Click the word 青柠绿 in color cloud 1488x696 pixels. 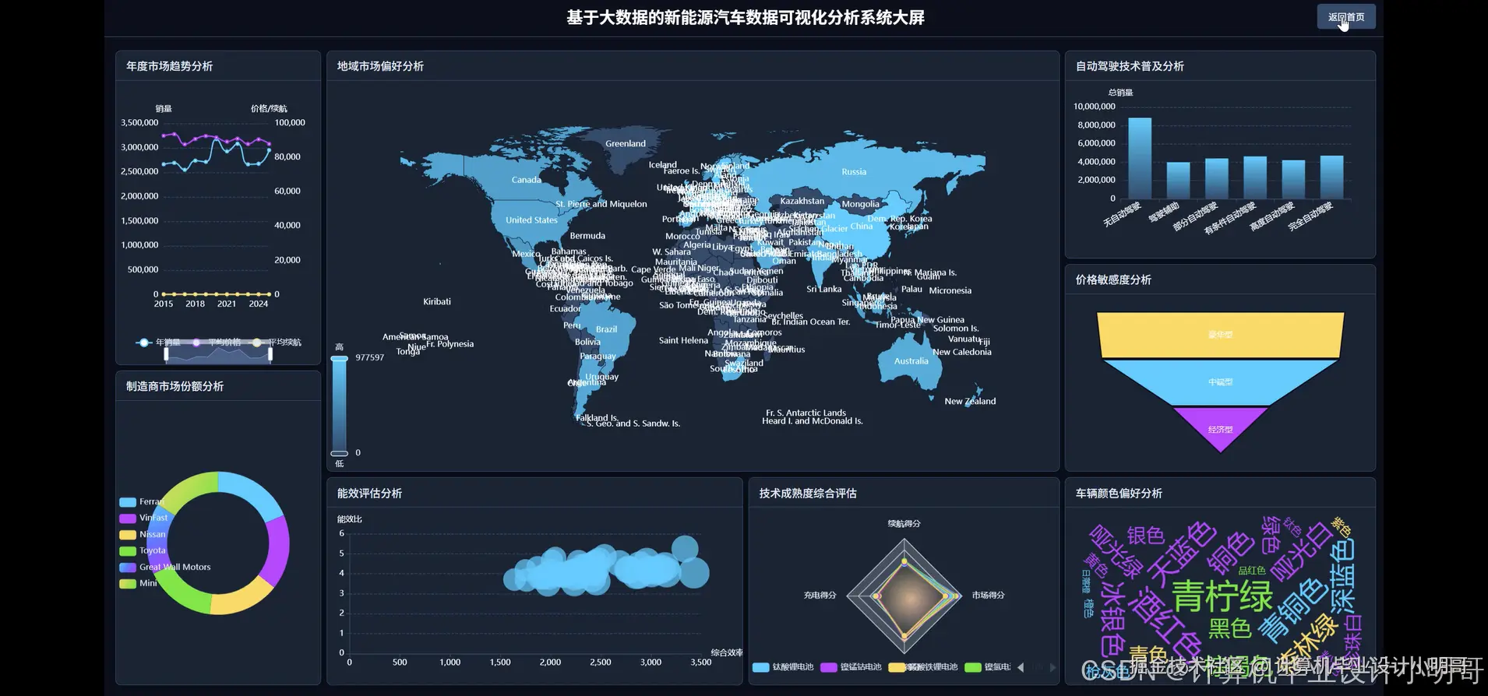pyautogui.click(x=1222, y=596)
